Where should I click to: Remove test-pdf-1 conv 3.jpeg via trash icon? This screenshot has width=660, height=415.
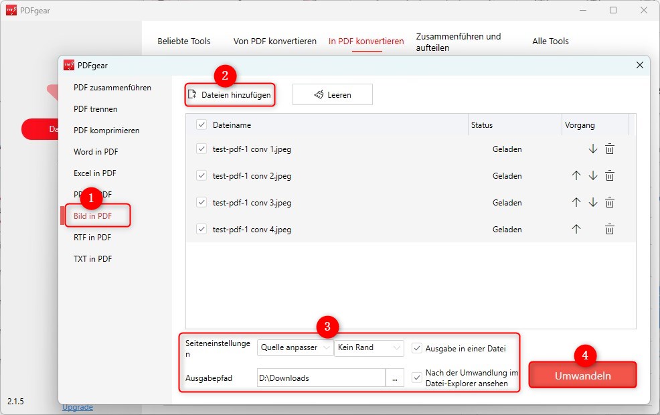point(610,203)
